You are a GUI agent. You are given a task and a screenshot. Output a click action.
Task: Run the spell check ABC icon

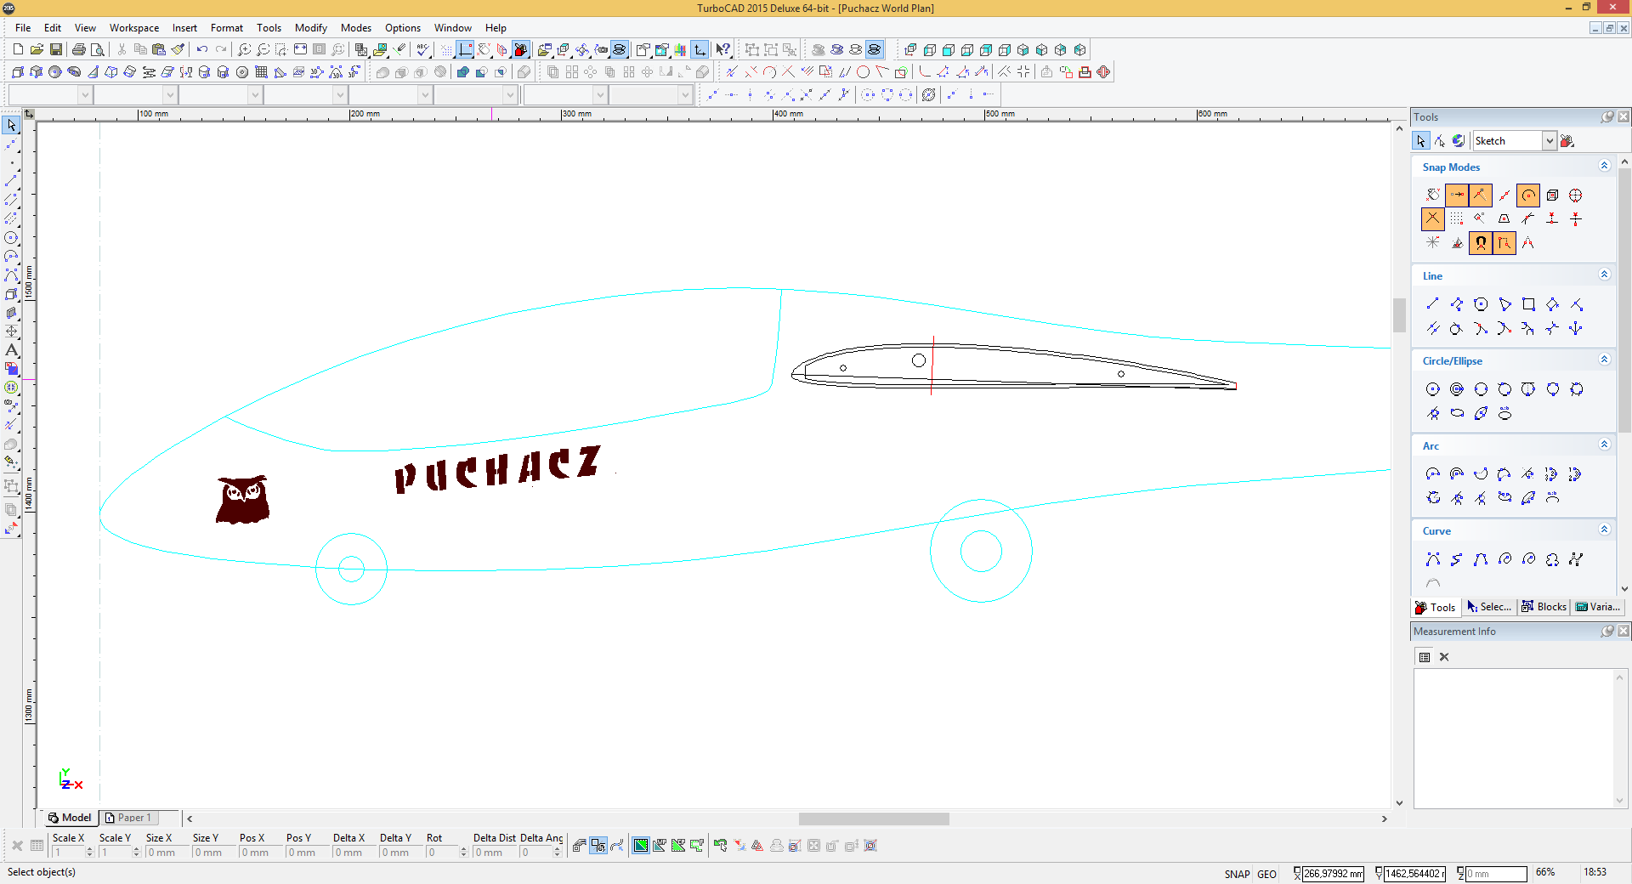pyautogui.click(x=422, y=50)
